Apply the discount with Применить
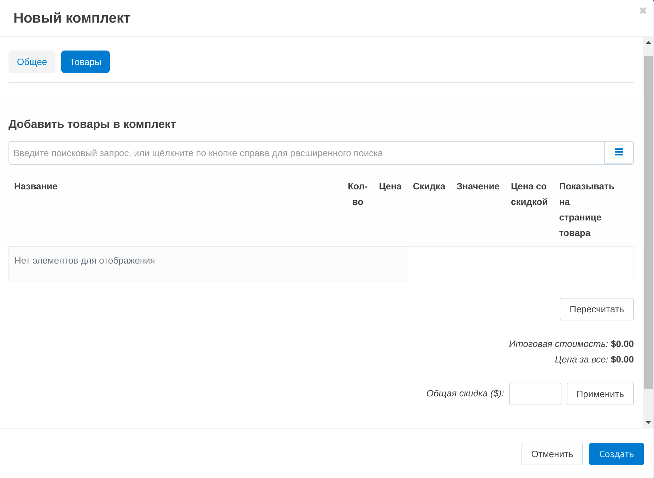654x478 pixels. point(600,394)
